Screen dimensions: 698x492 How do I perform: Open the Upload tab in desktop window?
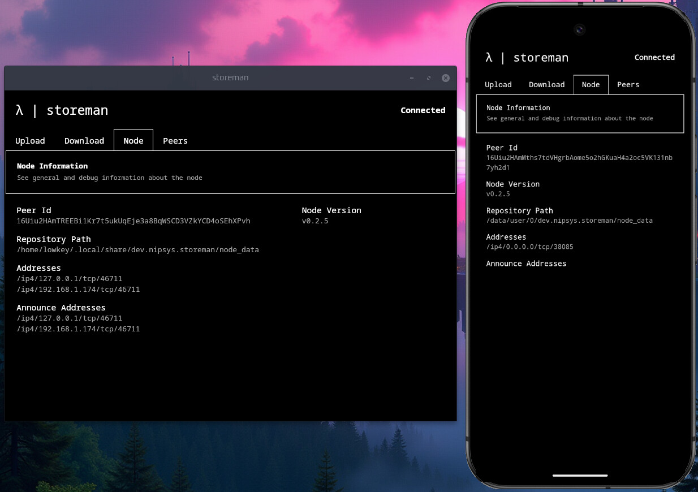pos(30,141)
